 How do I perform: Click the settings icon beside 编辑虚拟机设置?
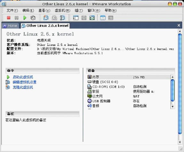8,82
